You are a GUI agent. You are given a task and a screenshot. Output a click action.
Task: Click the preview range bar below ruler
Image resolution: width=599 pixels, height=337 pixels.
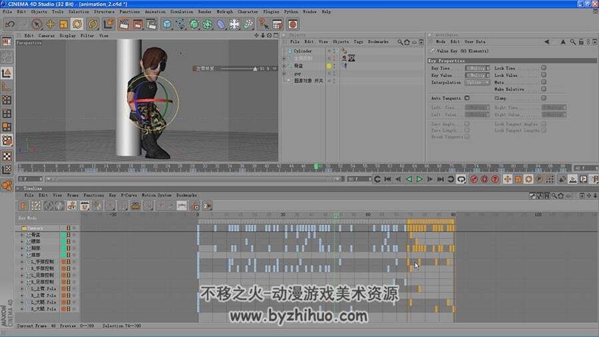pyautogui.click(x=194, y=178)
